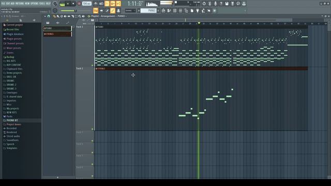331x186 pixels.
Task: Open the Browser toggle icon
Action: tap(186, 10)
